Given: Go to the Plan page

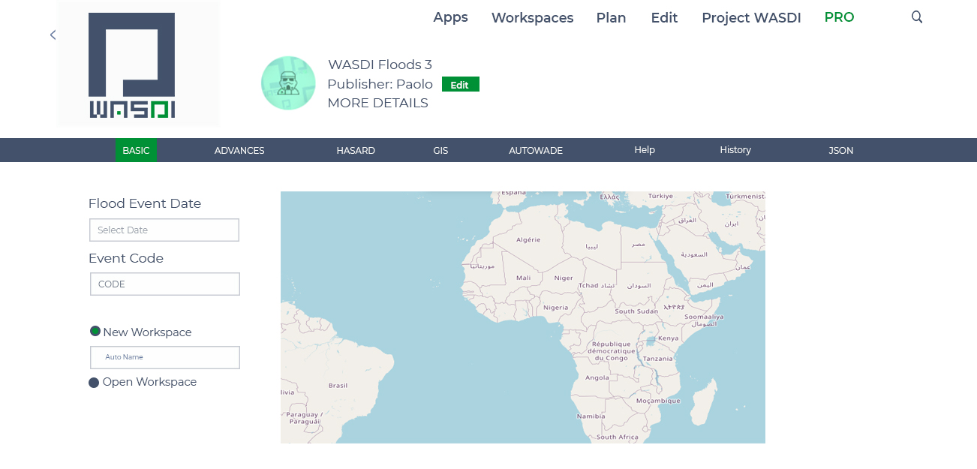Looking at the screenshot, I should pyautogui.click(x=611, y=18).
